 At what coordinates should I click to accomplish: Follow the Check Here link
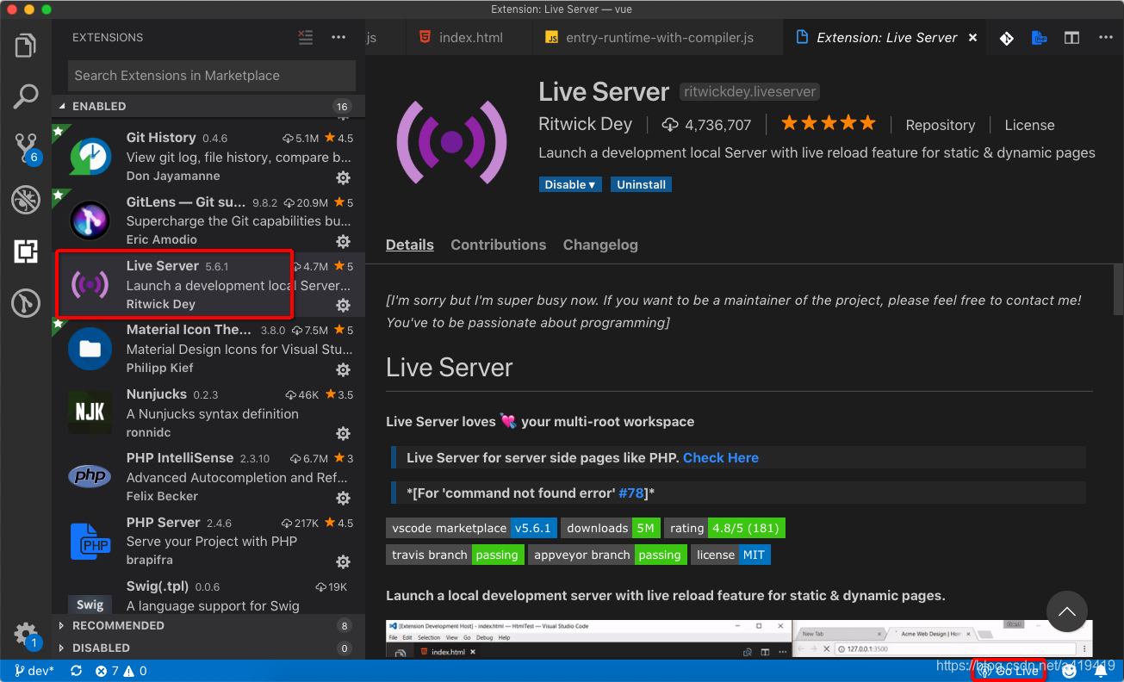point(721,457)
